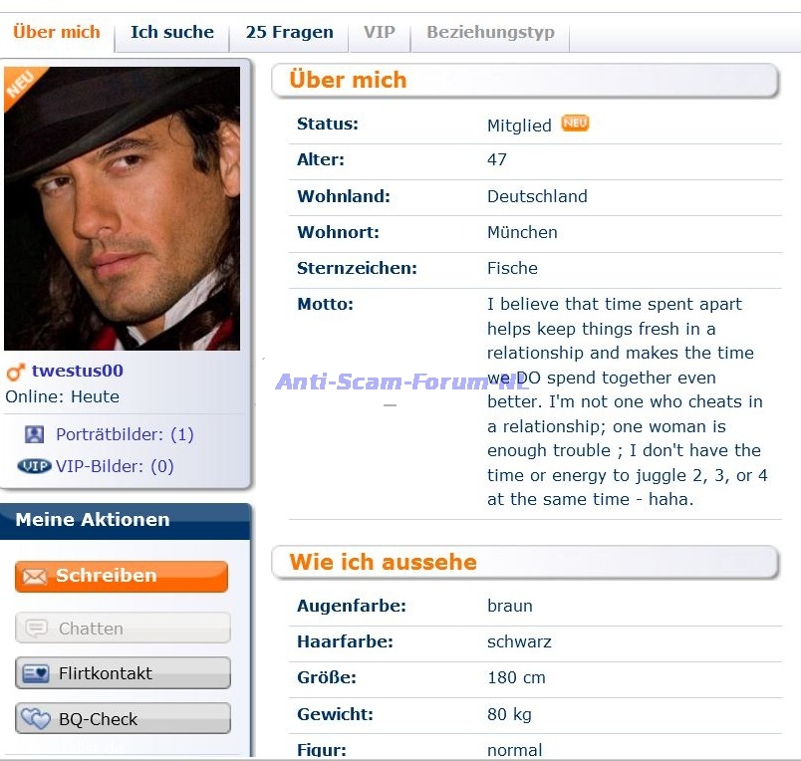Click the envelope icon on Schreiben button
Screen dimensions: 801x761
point(35,577)
